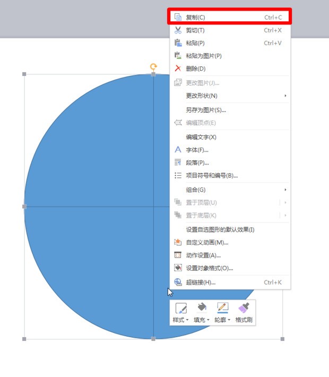The height and width of the screenshot is (377, 329).
Task: Click the Ctrl+K shortcut text
Action: (x=273, y=282)
